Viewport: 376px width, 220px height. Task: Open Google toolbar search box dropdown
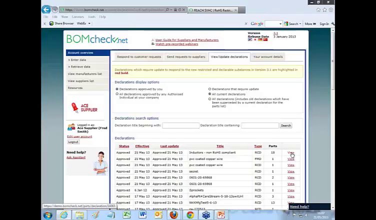click(x=280, y=24)
